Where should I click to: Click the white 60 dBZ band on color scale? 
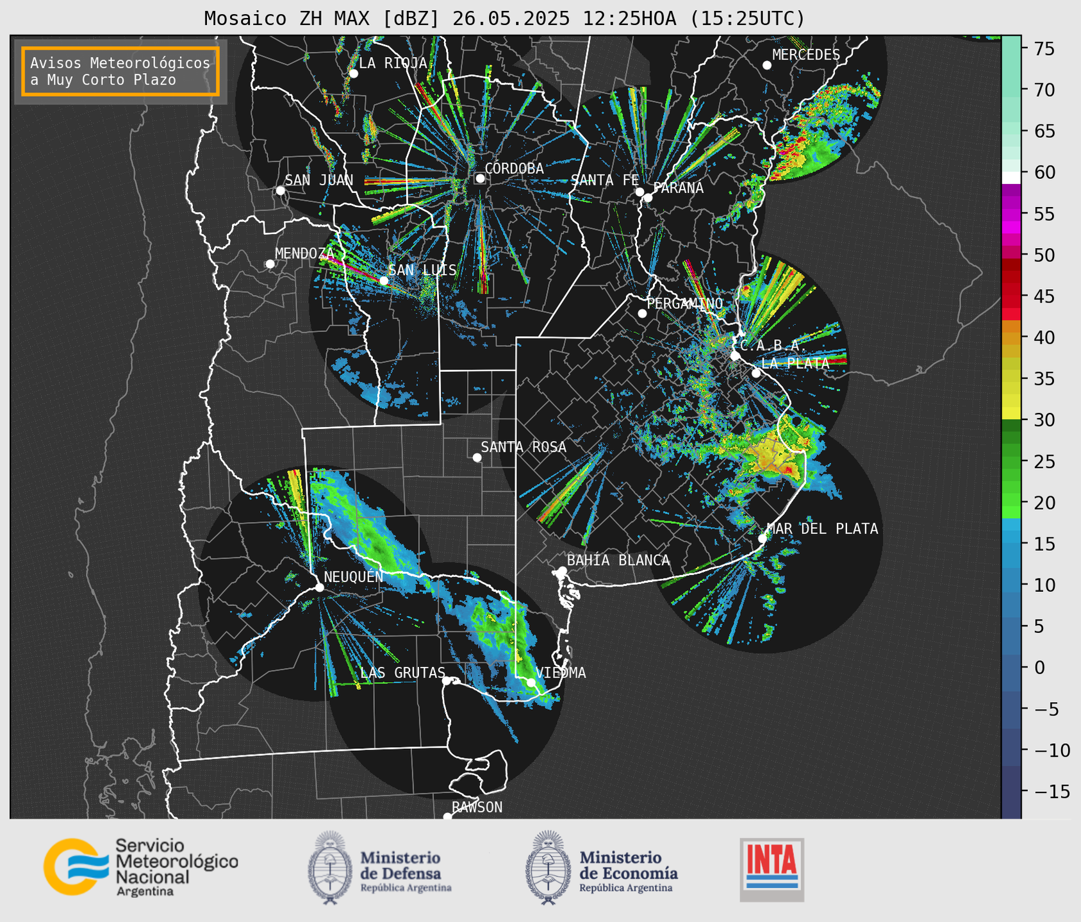tap(1011, 178)
